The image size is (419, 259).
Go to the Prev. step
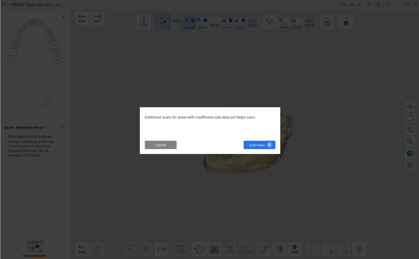pos(82,18)
